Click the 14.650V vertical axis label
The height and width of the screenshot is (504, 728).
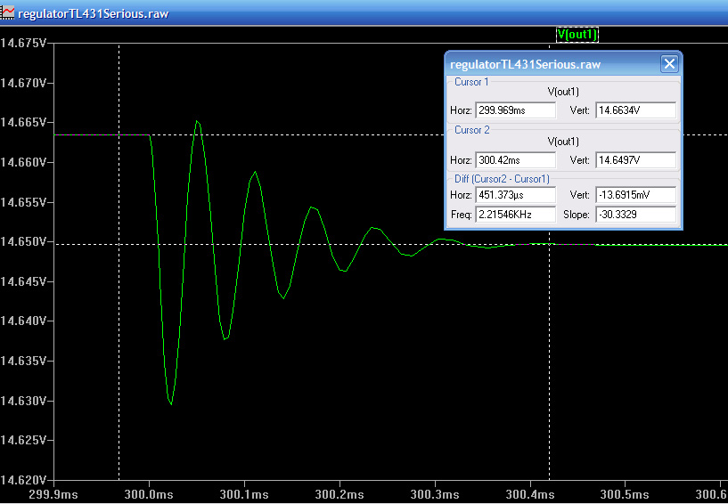click(x=23, y=241)
